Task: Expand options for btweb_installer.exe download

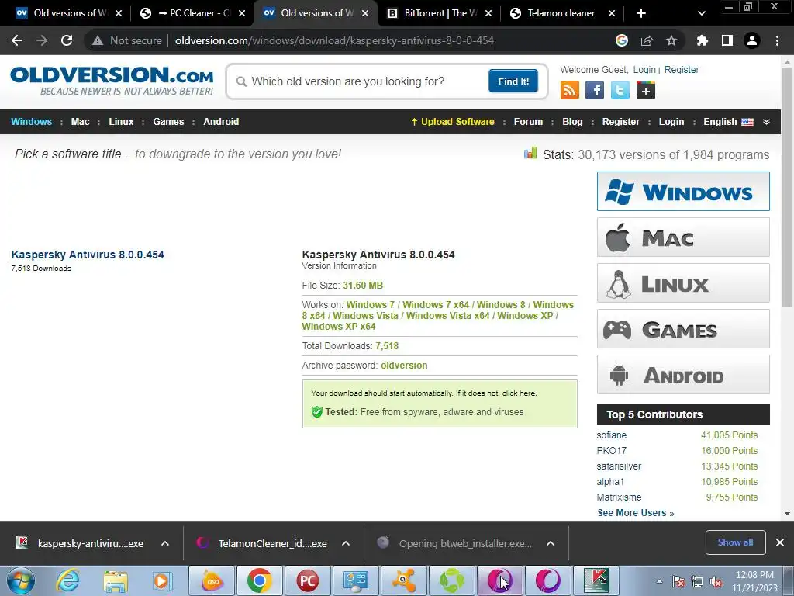Action: [x=551, y=543]
